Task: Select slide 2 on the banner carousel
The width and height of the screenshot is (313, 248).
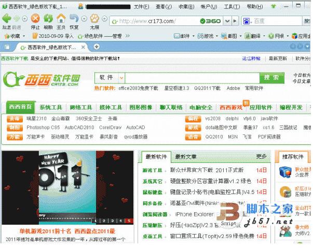Action: pyautogui.click(x=104, y=221)
